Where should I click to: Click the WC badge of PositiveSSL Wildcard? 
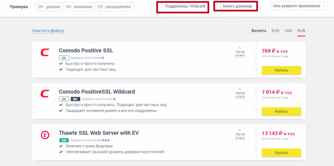point(76,99)
